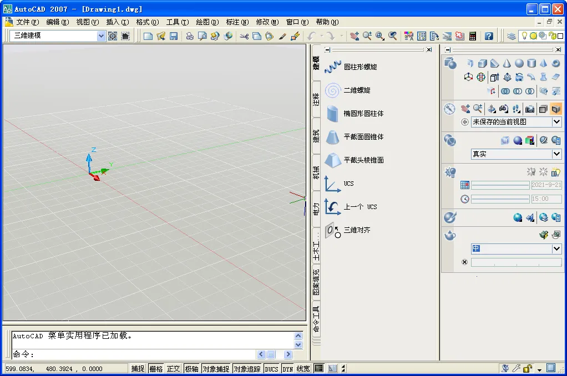Screen dimensions: 567x376
Task: Open the 真实 visual style dropdown
Action: (x=516, y=154)
